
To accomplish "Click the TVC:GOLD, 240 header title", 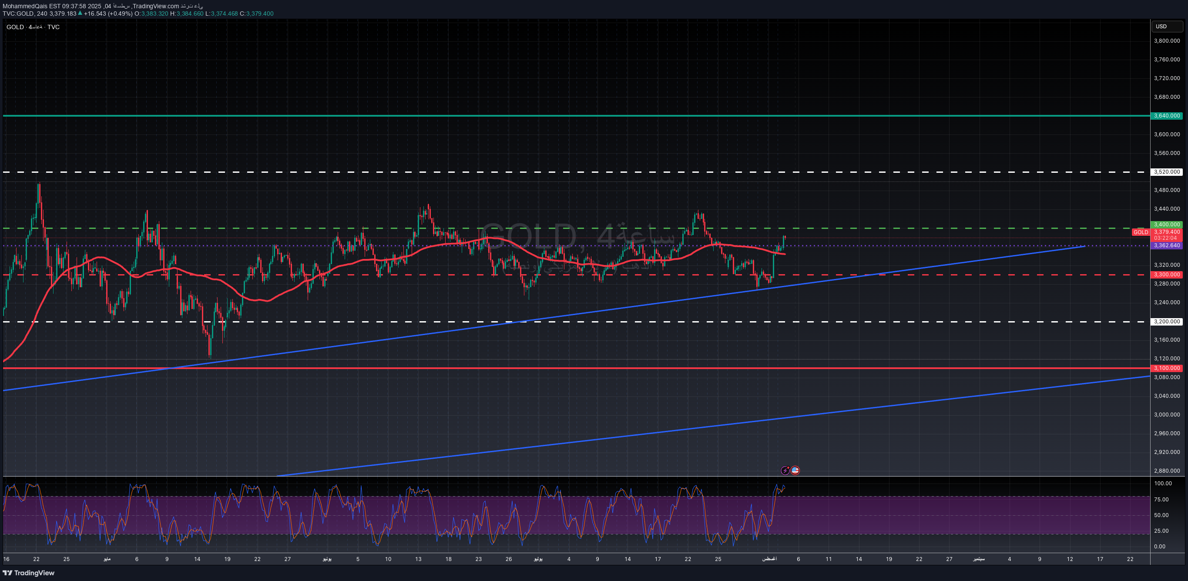I will tap(25, 13).
